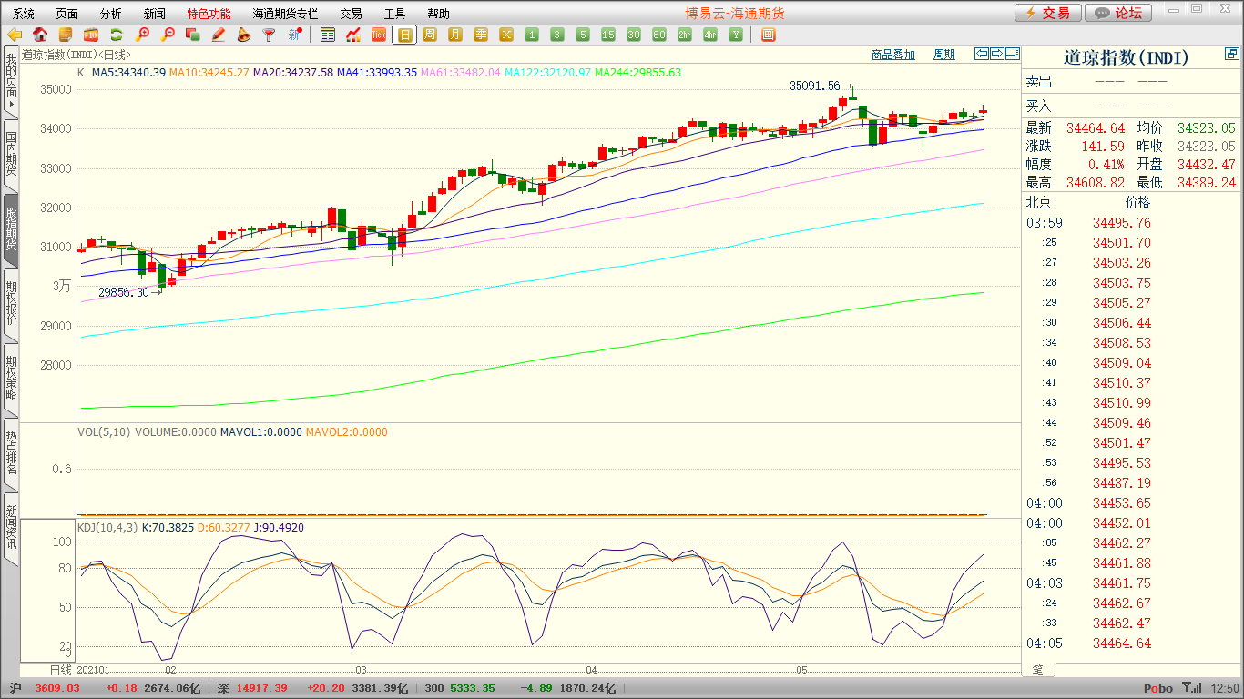Select the 3-minute period button

[x=557, y=35]
